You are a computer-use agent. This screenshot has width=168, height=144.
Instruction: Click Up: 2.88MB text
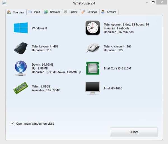[40, 68]
